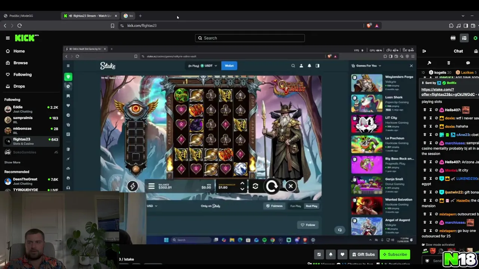
Task: Toggle channel notifications bell icon
Action: pos(331,254)
